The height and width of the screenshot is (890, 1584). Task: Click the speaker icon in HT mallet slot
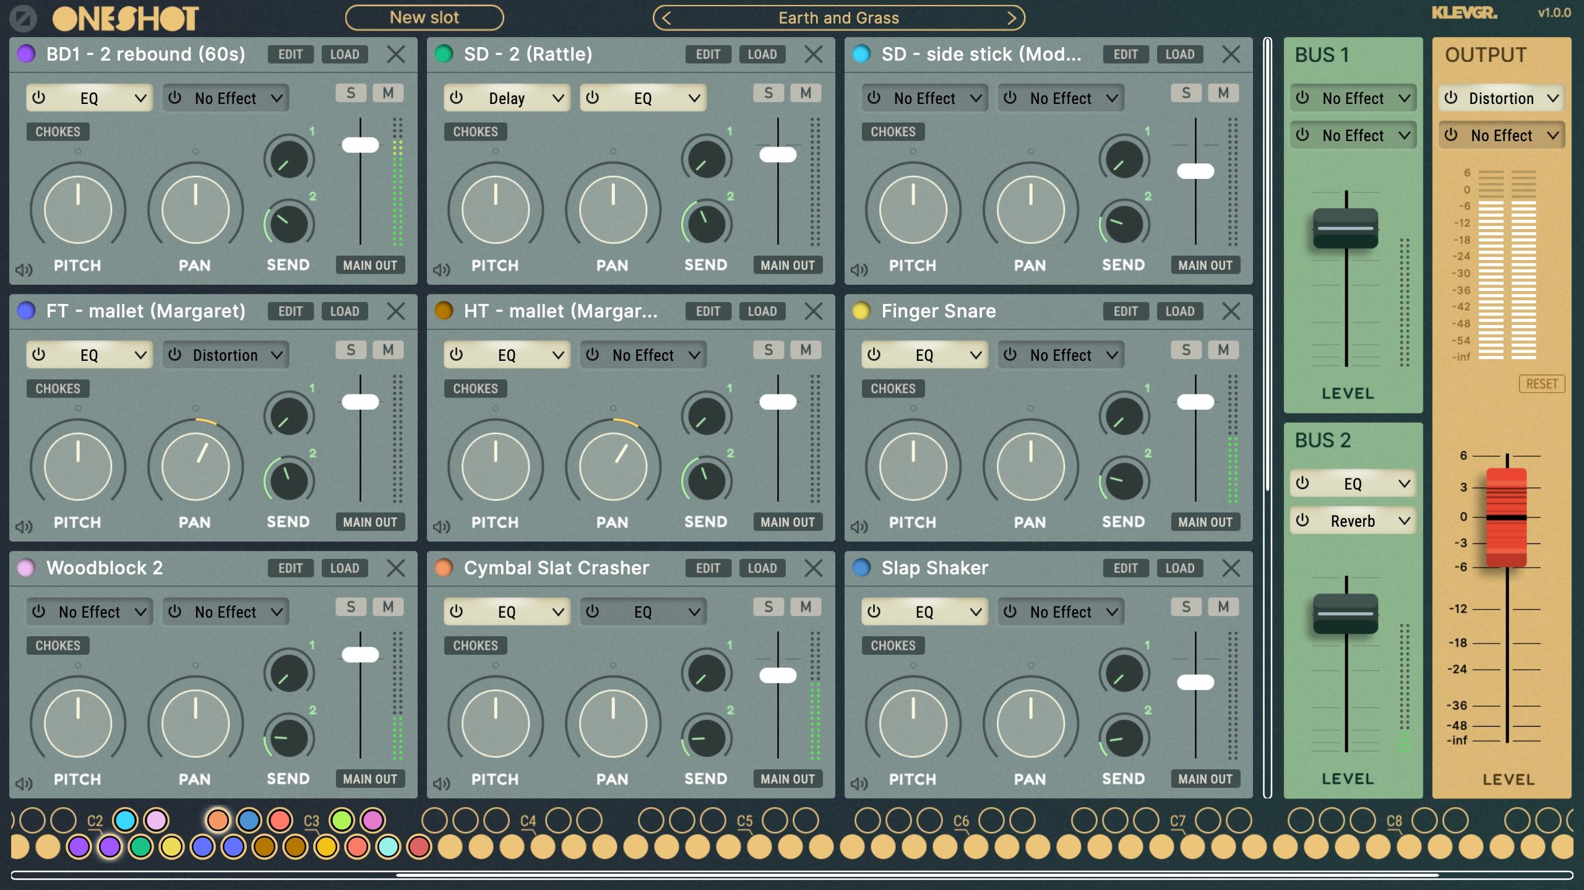[441, 527]
